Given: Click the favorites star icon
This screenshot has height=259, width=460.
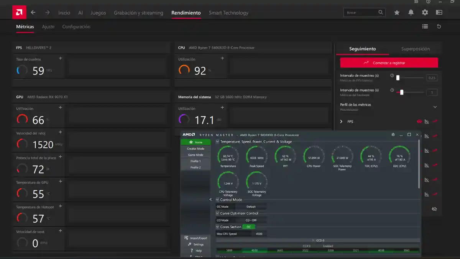Looking at the screenshot, I should (x=397, y=12).
